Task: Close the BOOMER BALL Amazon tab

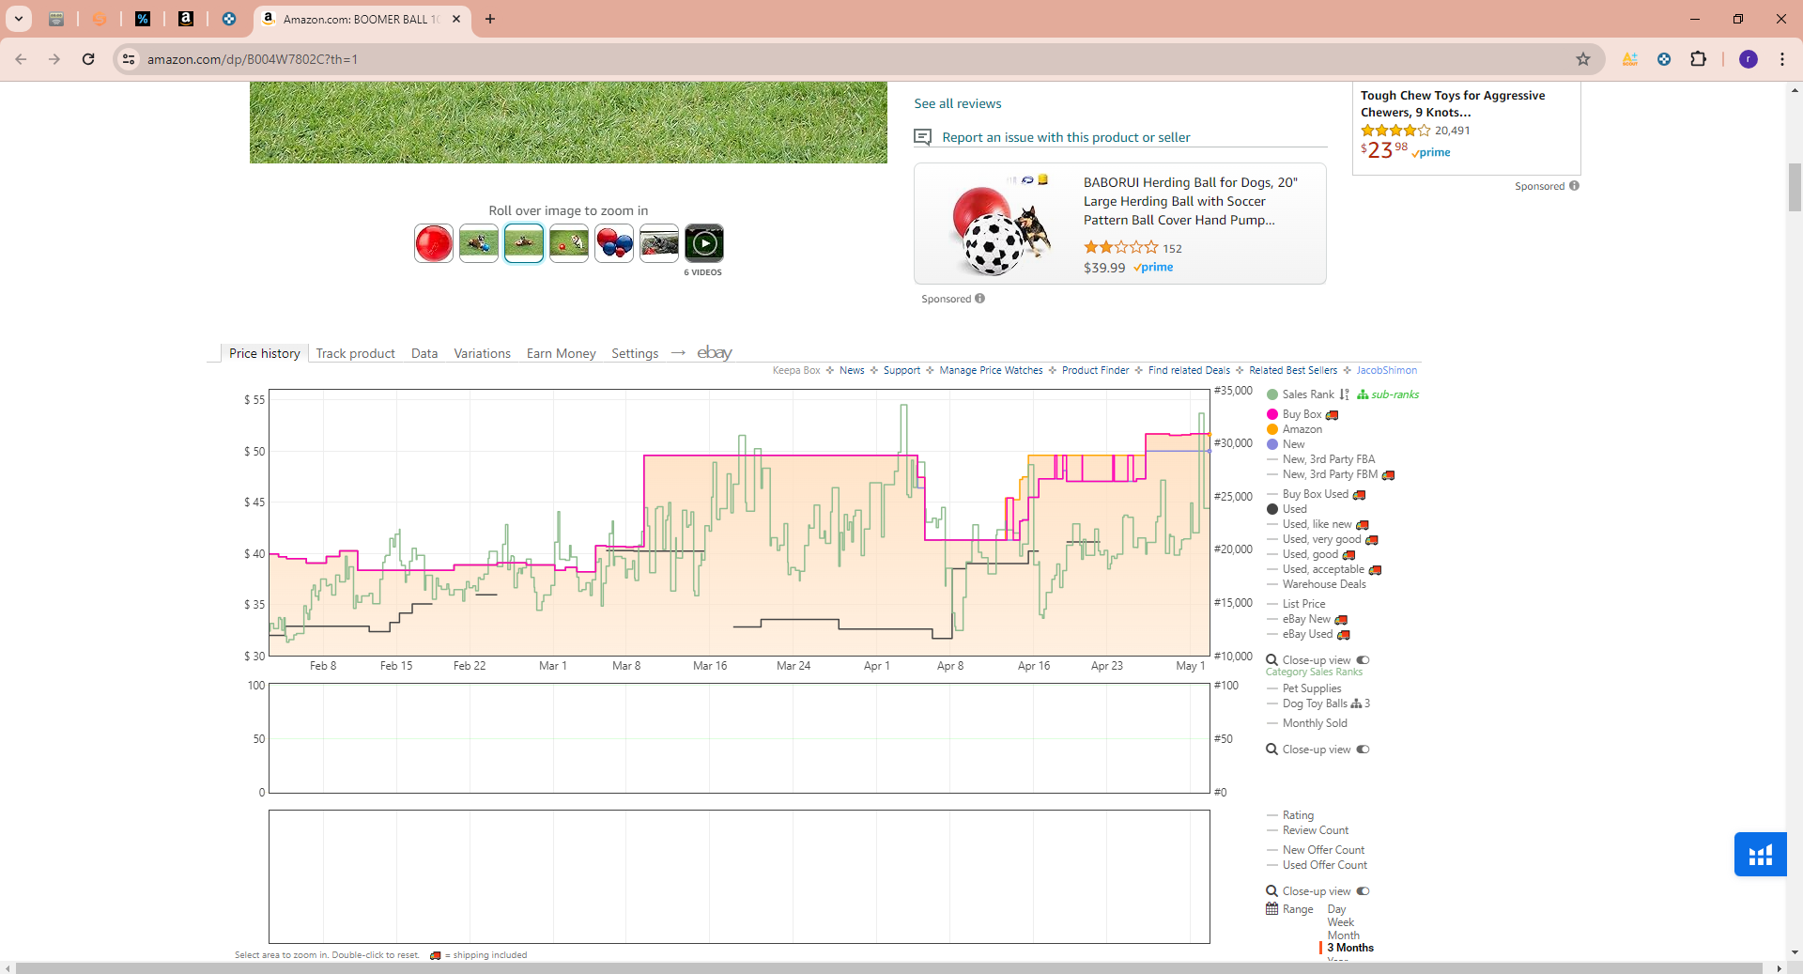Action: (x=456, y=19)
